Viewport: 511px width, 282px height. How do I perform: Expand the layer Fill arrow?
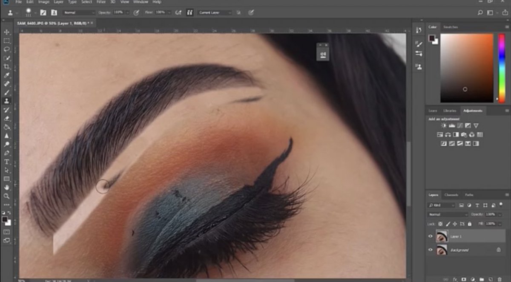(x=499, y=224)
